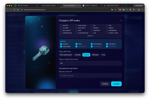Open Chrome three-dot menu
The image size is (150, 100).
tap(142, 10)
